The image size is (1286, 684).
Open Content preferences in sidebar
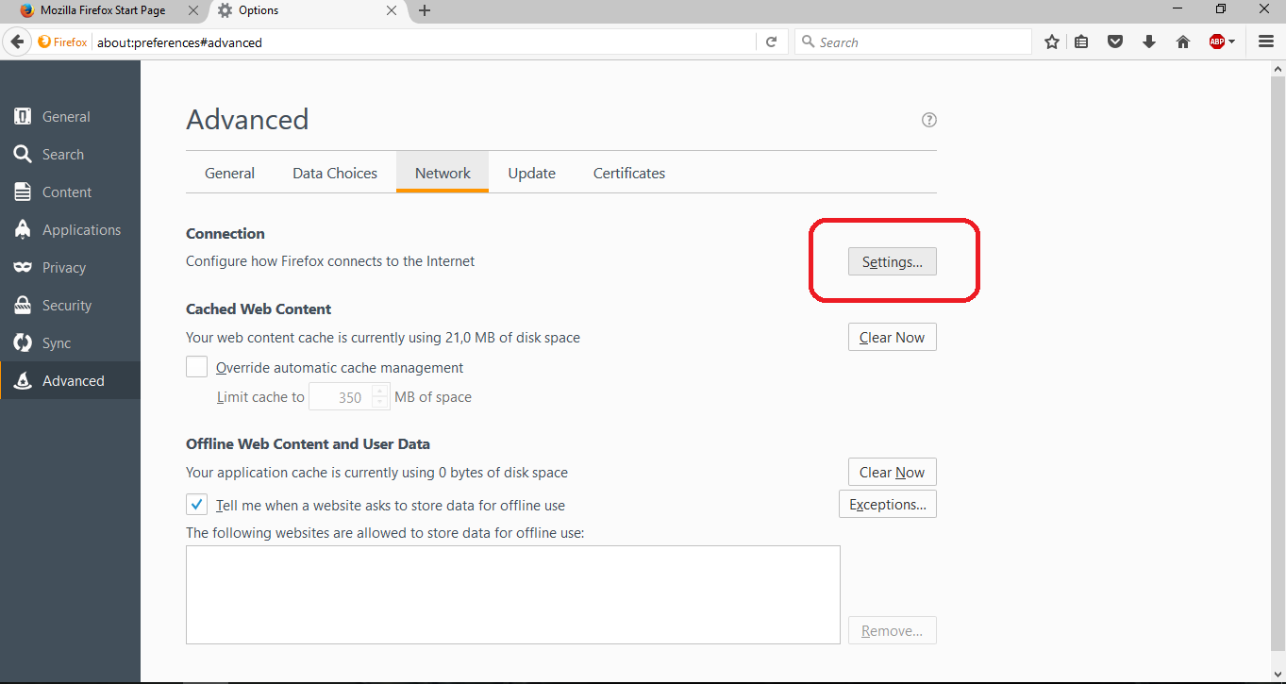click(x=70, y=192)
